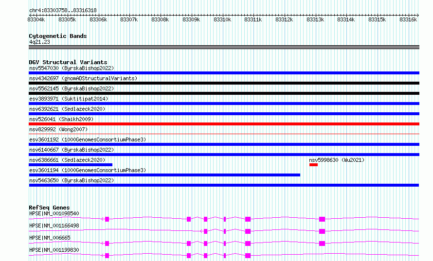Open variant nsv4342697 (gnomADStructuralVariants) label

click(x=83, y=78)
